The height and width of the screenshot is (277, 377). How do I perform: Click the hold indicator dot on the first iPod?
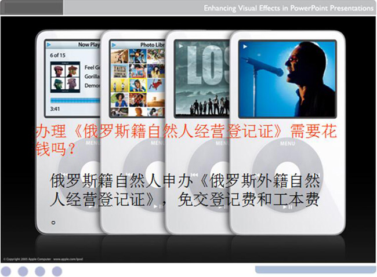pos(53,223)
